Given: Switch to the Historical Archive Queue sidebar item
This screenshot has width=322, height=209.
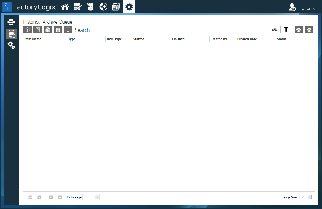Looking at the screenshot, I should pos(11,34).
